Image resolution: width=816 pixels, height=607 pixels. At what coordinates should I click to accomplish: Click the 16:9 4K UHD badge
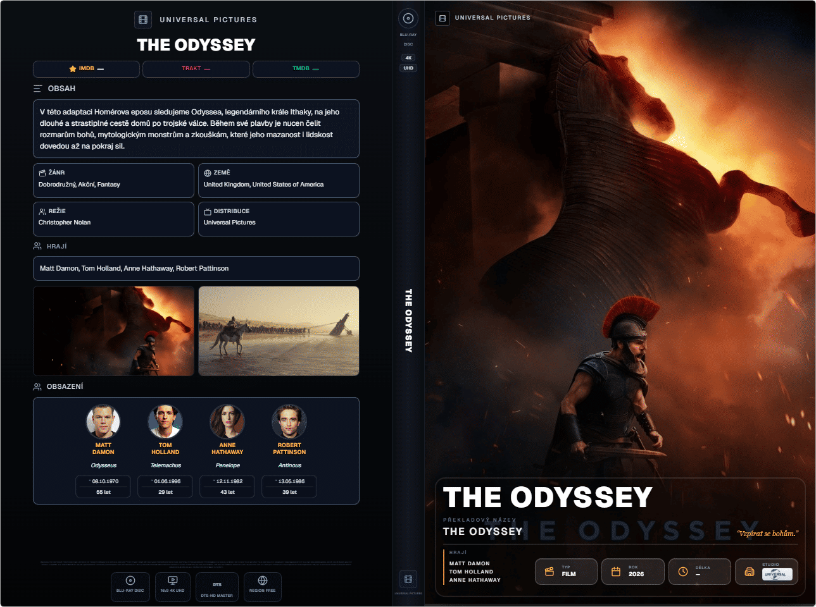(x=173, y=587)
